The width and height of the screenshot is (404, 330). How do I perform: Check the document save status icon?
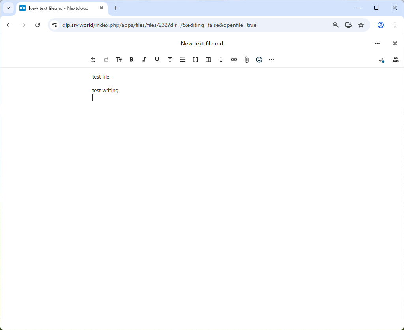[x=382, y=60]
